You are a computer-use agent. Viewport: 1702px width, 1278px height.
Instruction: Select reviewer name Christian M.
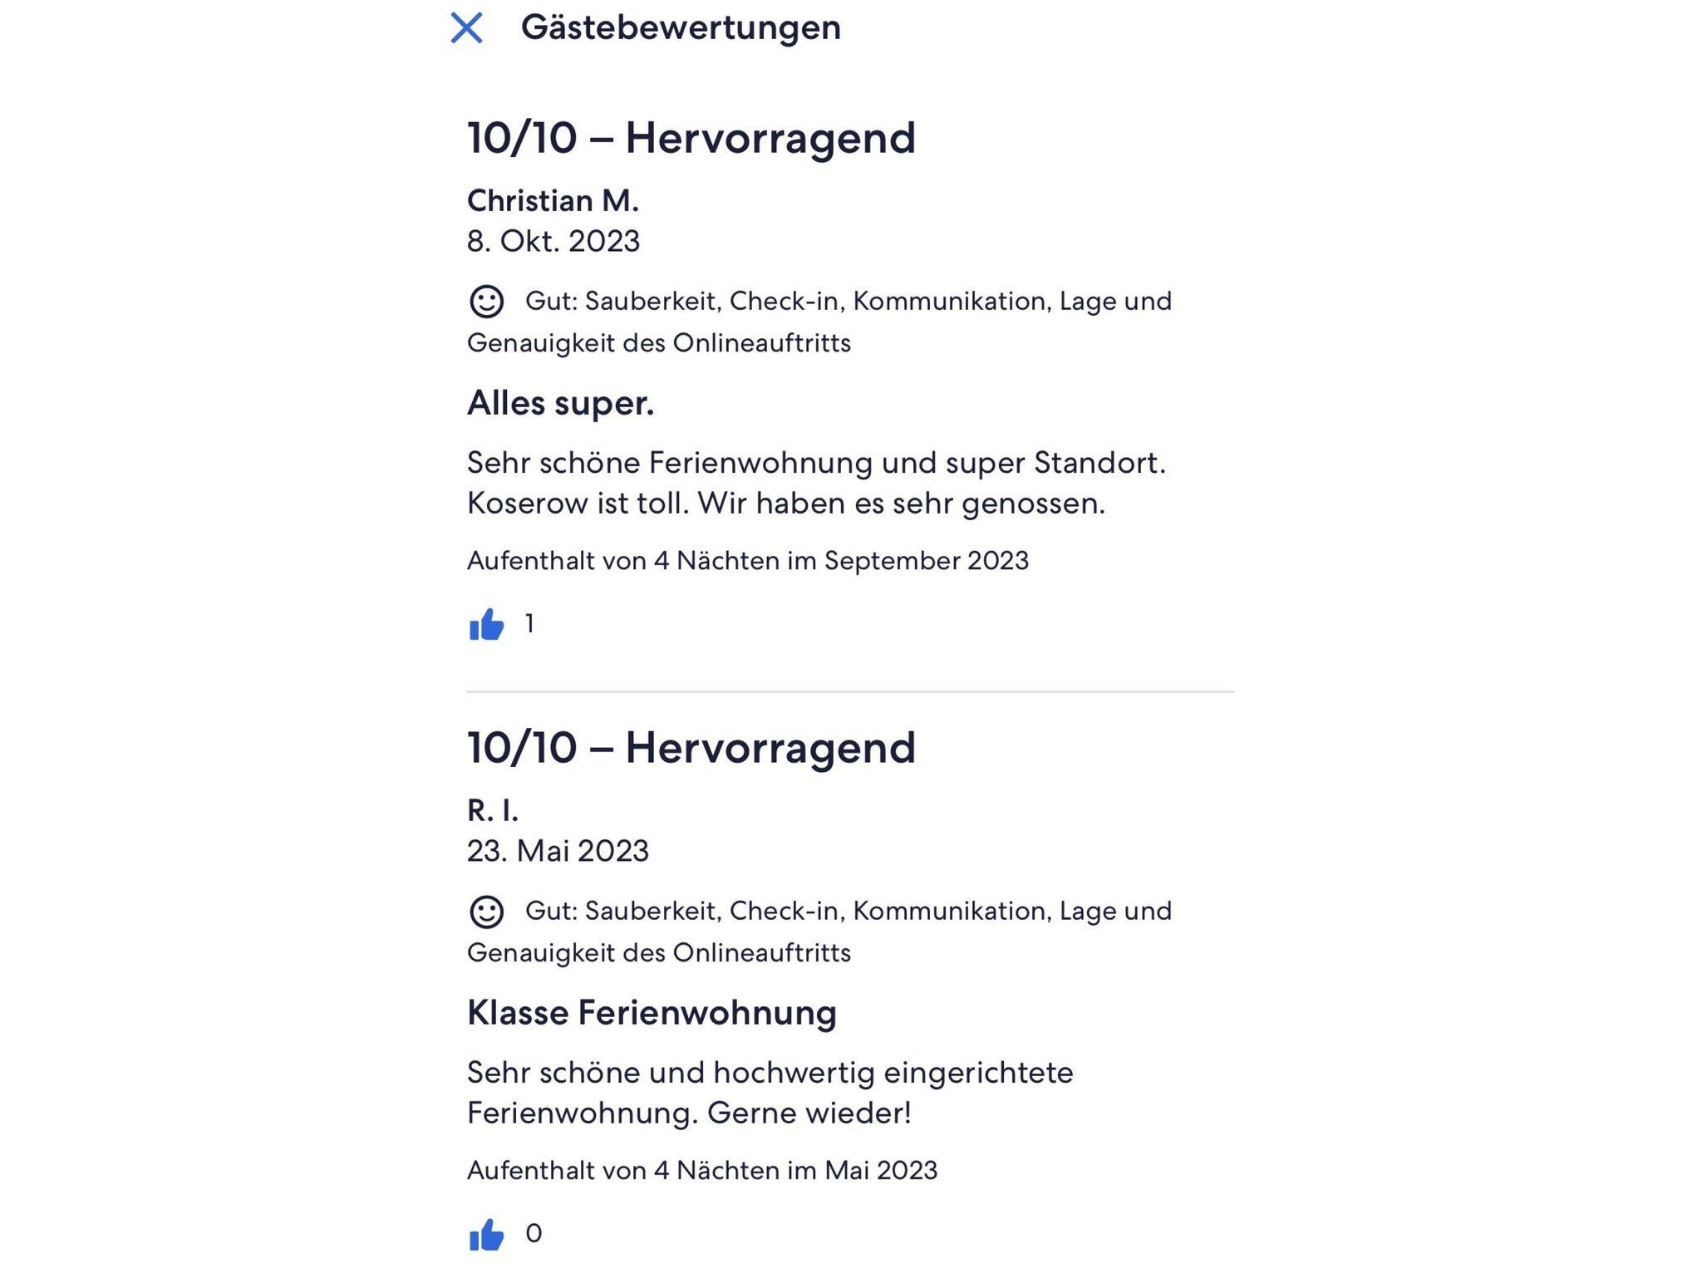(553, 201)
